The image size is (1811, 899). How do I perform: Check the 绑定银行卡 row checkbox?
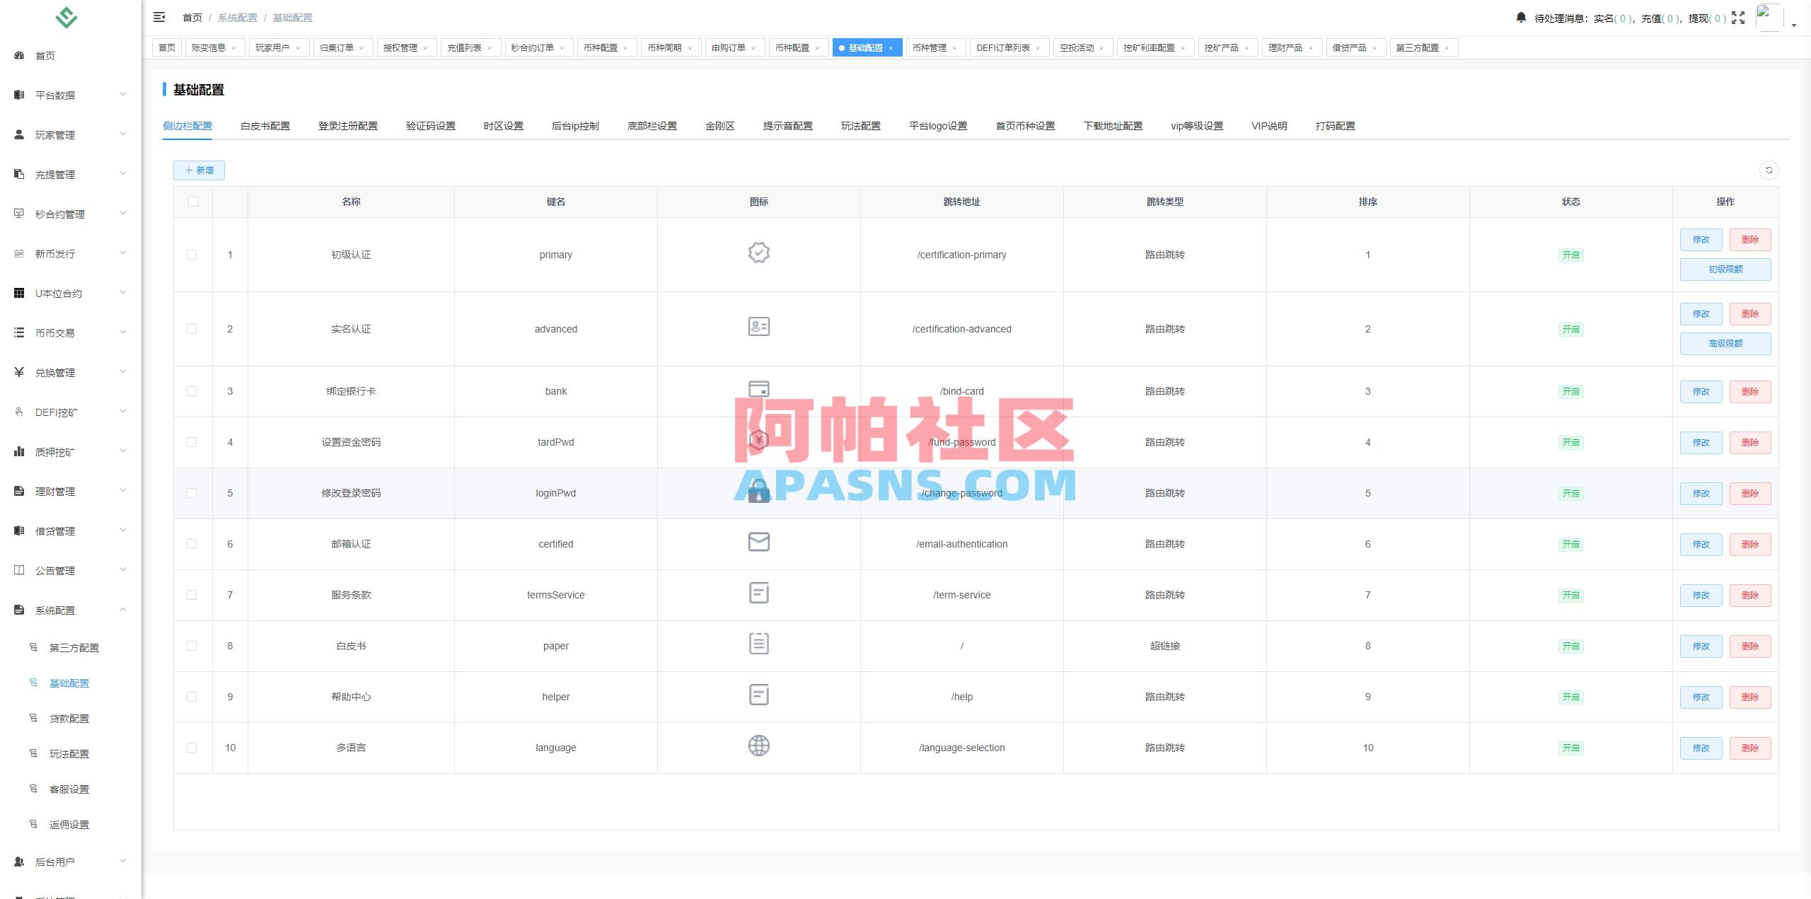click(x=192, y=391)
